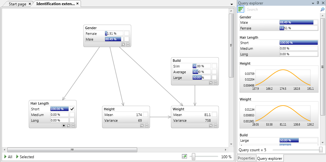Click the blue search magnifier in Query explorer
326x162 pixels.
(322, 9)
